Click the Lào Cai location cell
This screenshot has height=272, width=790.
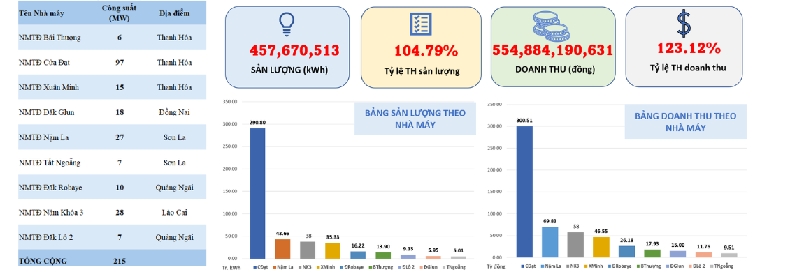point(174,213)
